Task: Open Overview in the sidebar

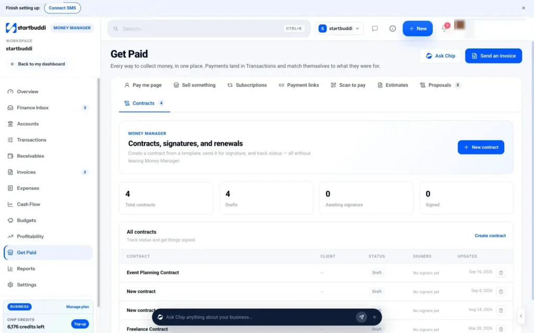Action: [47, 92]
